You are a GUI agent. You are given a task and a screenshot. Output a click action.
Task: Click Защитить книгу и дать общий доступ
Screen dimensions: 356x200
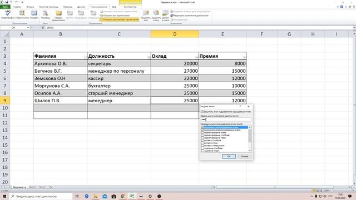[x=190, y=11]
